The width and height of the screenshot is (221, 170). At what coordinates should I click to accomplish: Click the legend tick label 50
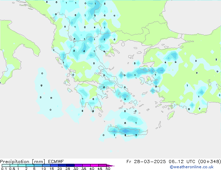point(108,169)
